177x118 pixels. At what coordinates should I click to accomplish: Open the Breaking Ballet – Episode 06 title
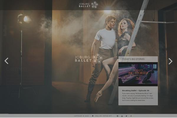136,91
